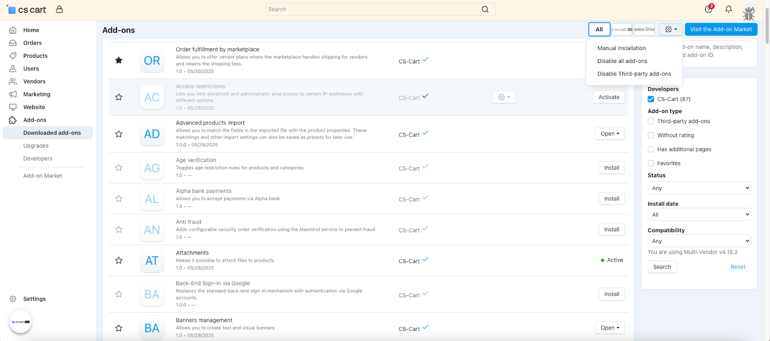Click the magnifier icon in the search bar

[485, 9]
